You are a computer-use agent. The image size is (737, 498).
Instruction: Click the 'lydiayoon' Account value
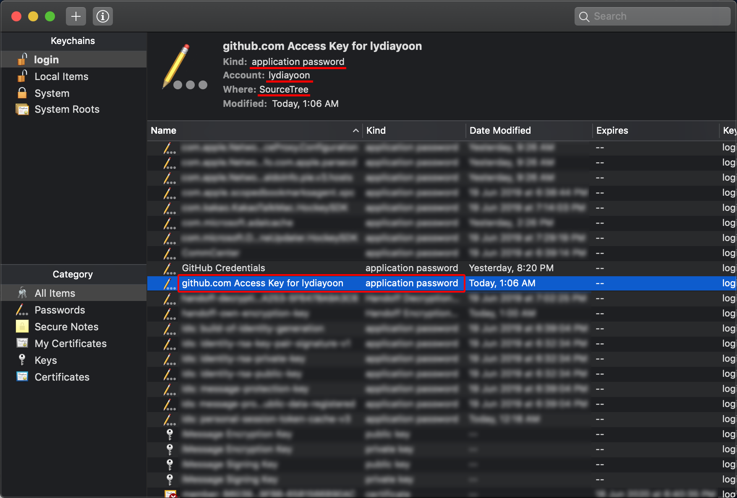289,75
